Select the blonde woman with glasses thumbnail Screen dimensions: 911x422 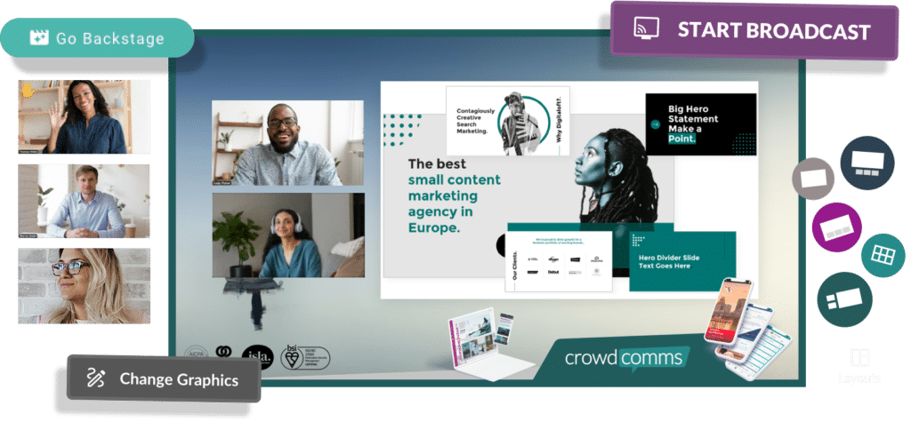(x=84, y=285)
